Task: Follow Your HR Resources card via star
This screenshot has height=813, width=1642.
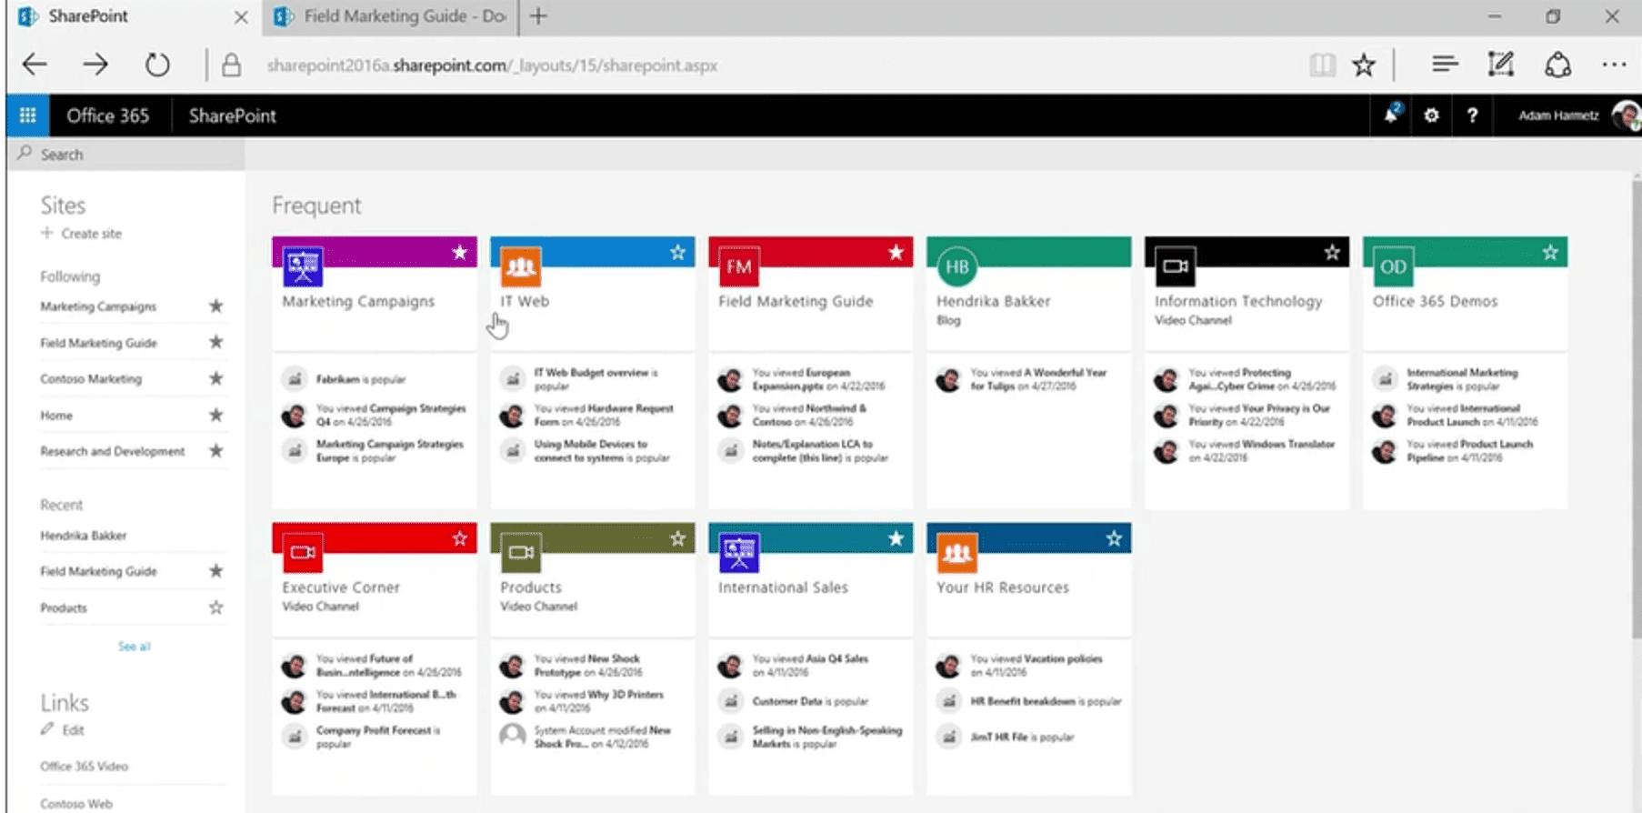Action: [1115, 538]
